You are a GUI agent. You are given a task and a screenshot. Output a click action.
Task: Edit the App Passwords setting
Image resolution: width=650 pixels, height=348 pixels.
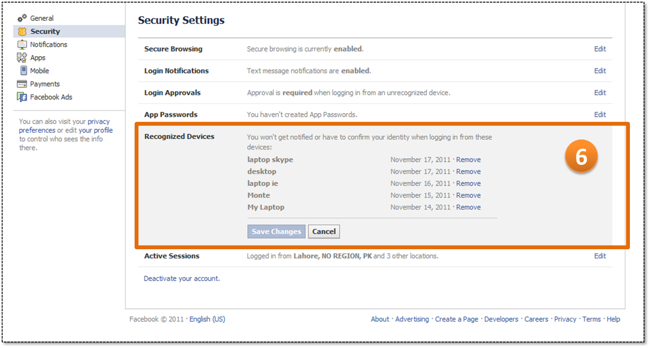(600, 114)
